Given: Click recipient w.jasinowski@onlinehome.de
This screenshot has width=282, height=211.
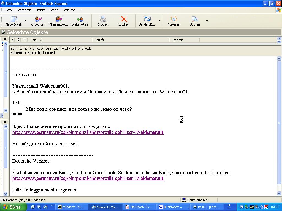Looking at the screenshot, I should tap(72, 49).
